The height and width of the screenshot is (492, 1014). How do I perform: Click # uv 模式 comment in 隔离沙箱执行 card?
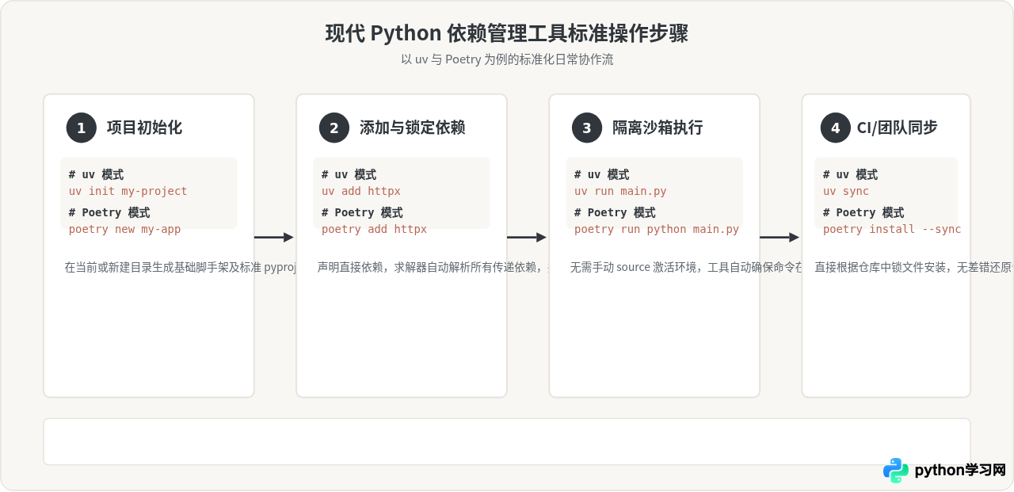click(601, 174)
